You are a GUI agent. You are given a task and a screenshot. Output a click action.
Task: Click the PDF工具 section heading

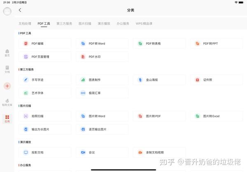26,33
